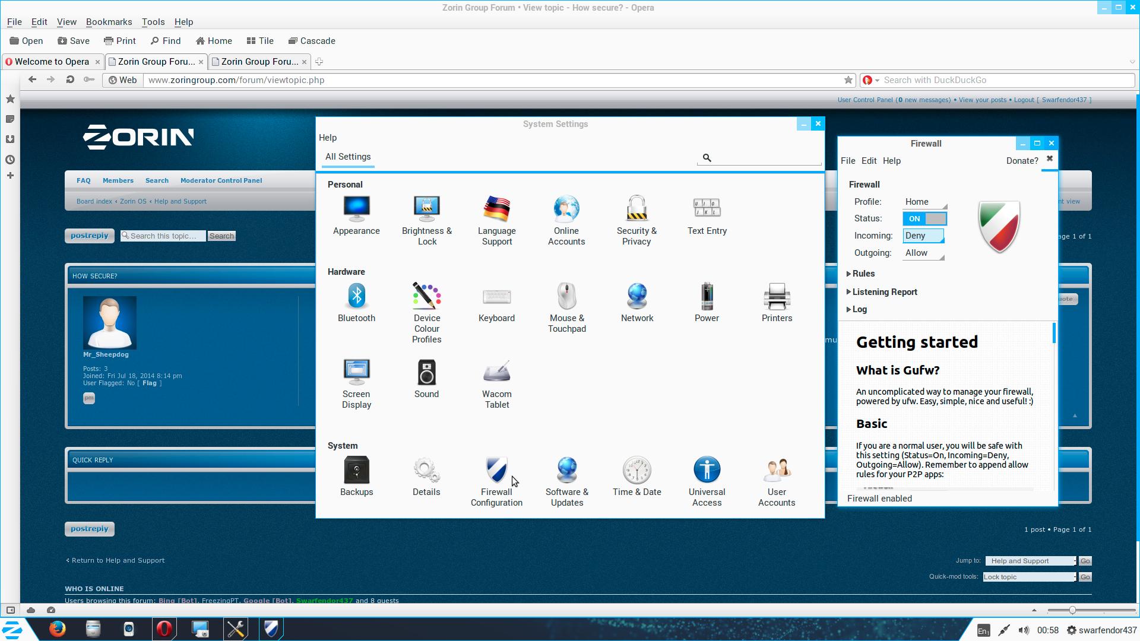Viewport: 1140px width, 641px height.
Task: Open the Outgoing Allow dropdown
Action: click(x=923, y=253)
